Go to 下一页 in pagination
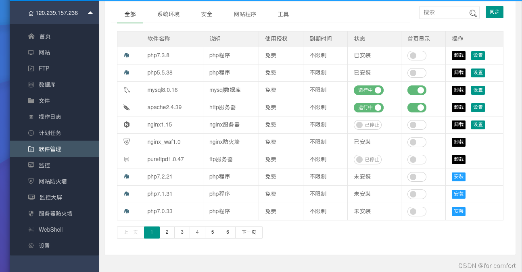The image size is (522, 272). click(x=249, y=233)
